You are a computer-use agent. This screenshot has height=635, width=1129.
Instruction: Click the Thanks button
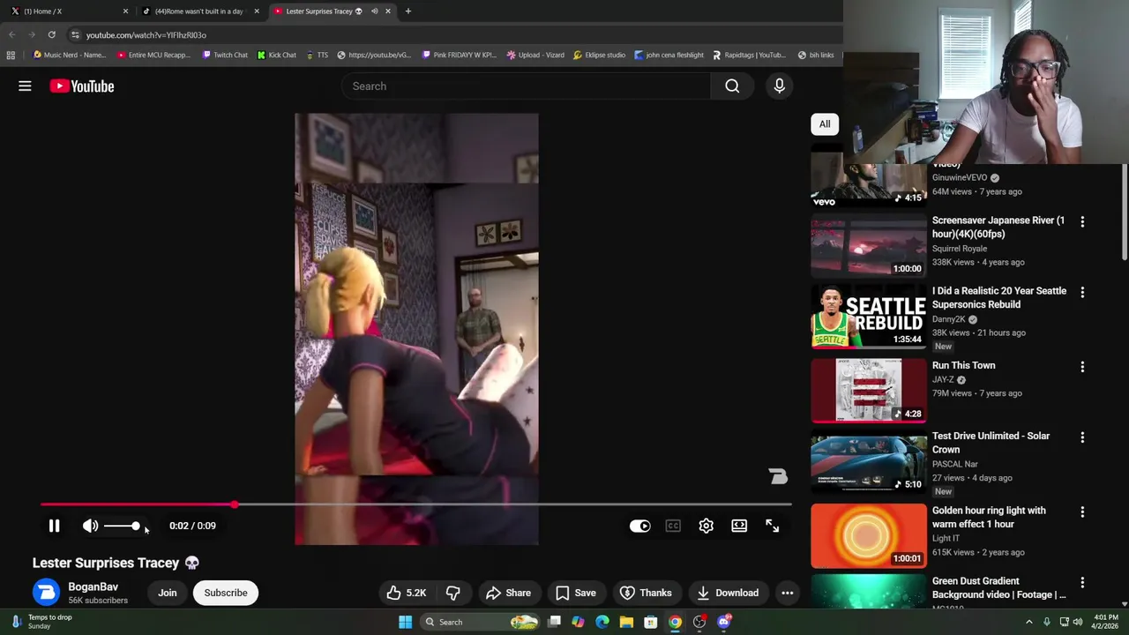pos(647,593)
